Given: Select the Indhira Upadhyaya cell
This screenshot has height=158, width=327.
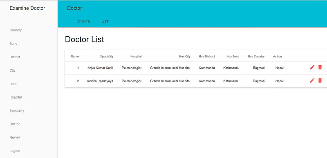Looking at the screenshot, I should pyautogui.click(x=100, y=81).
